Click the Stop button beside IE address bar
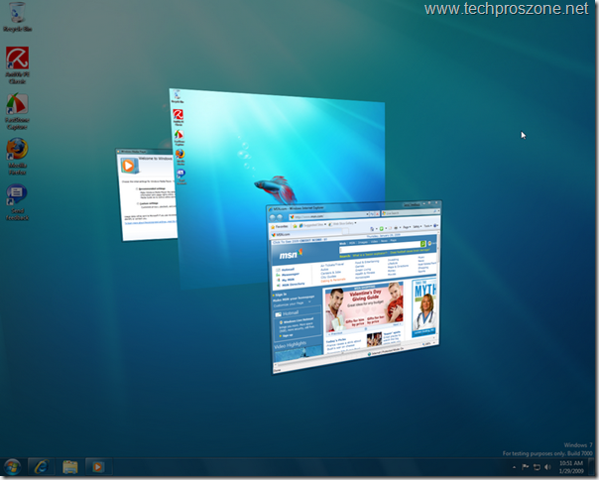The height and width of the screenshot is (480, 599). 377,213
